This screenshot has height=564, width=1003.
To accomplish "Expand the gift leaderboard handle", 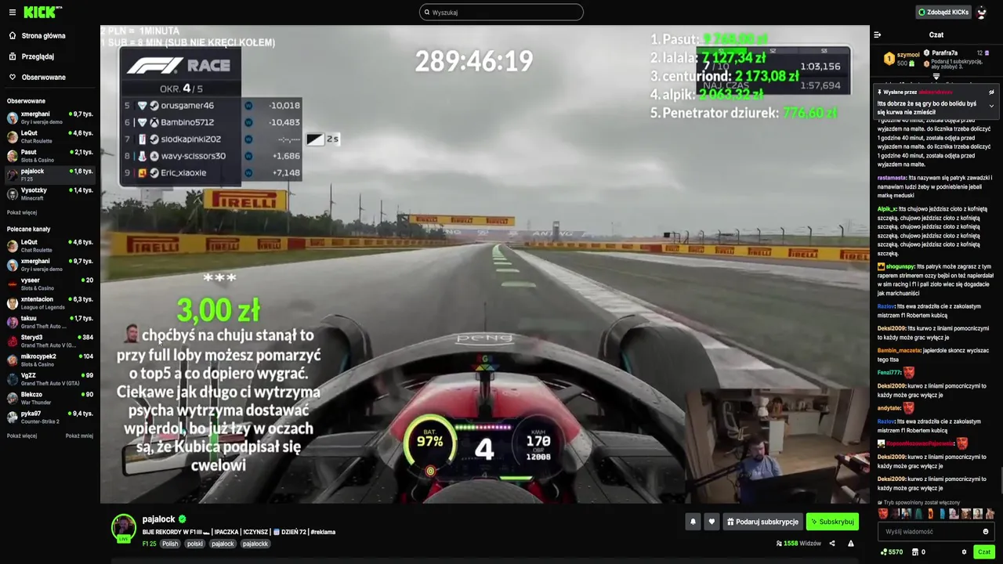I will tap(936, 77).
